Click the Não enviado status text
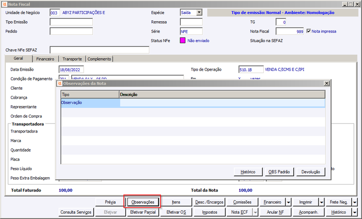The image size is (362, 219). tap(198, 41)
